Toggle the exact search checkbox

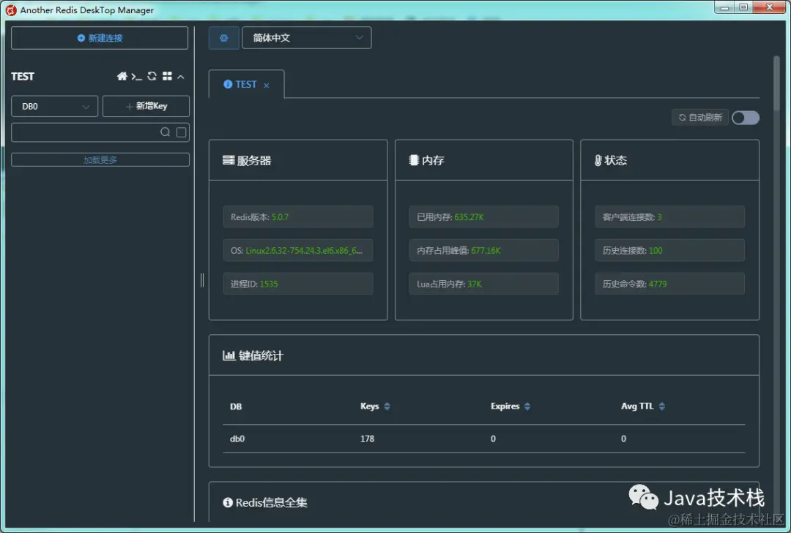181,132
